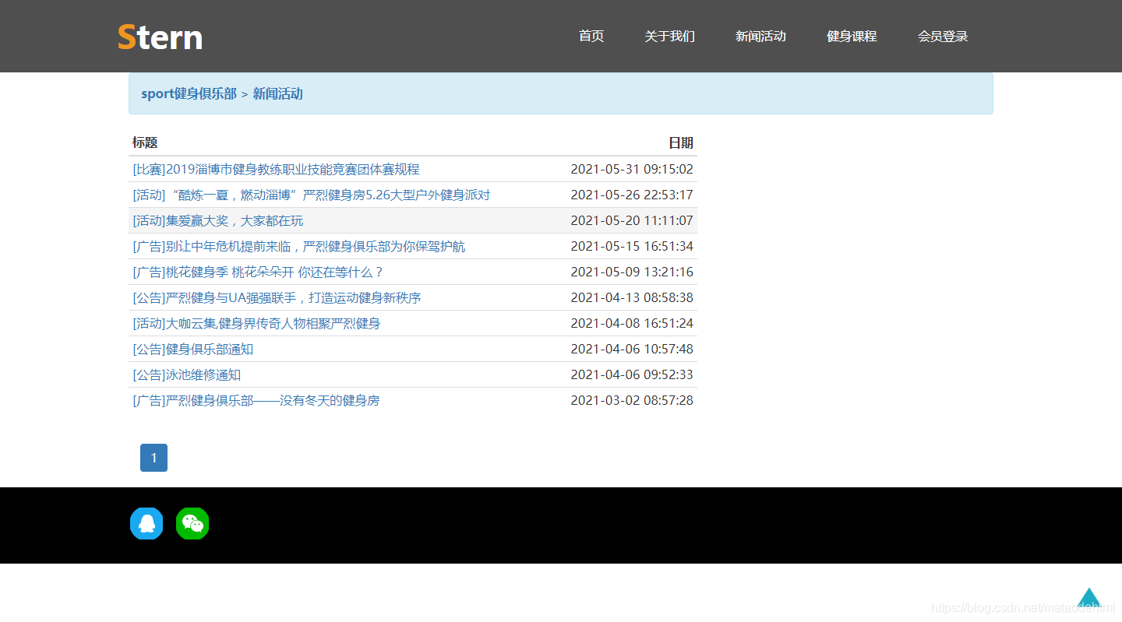The height and width of the screenshot is (622, 1122).
Task: Open article 2019淄博市健身教练职业技能竞赛团体赛规程
Action: tap(277, 169)
